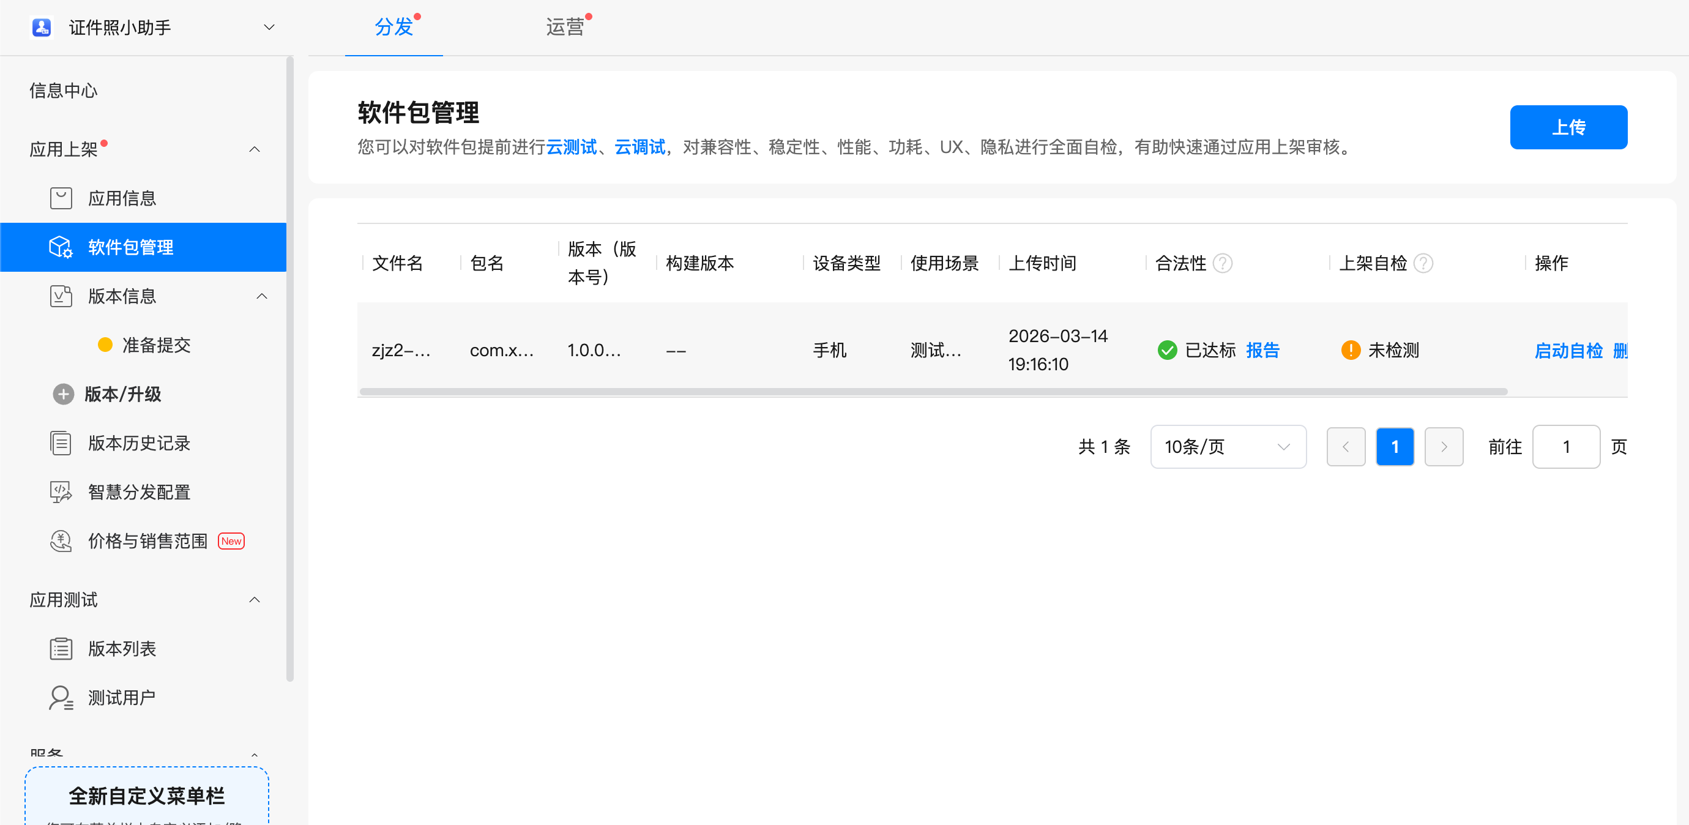Open the 报告 link in the row
This screenshot has width=1689, height=825.
[1263, 350]
